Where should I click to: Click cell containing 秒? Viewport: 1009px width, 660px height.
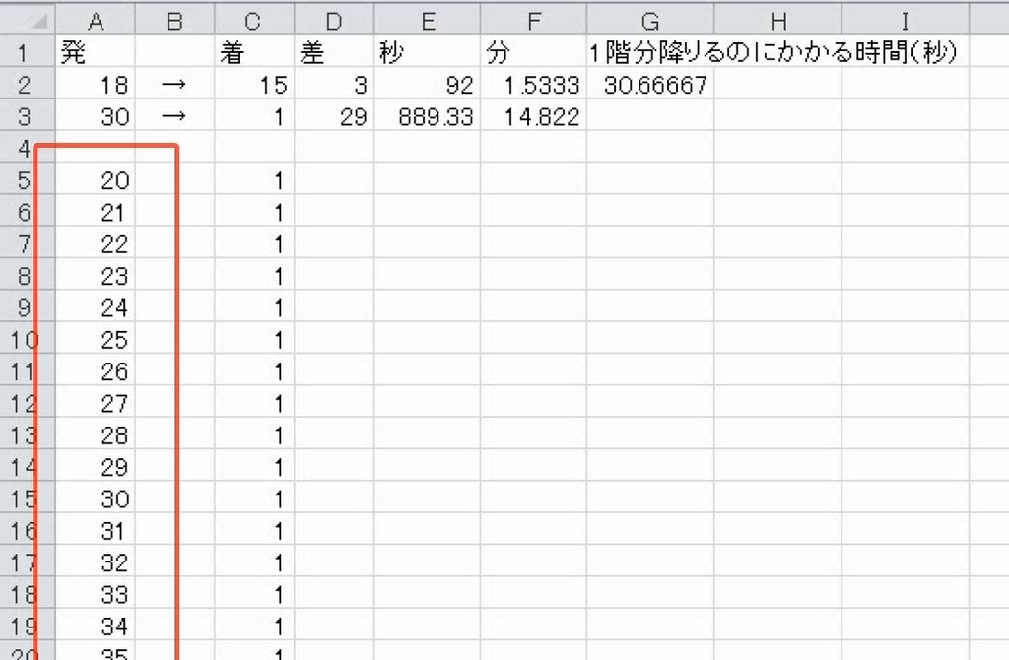click(x=428, y=51)
